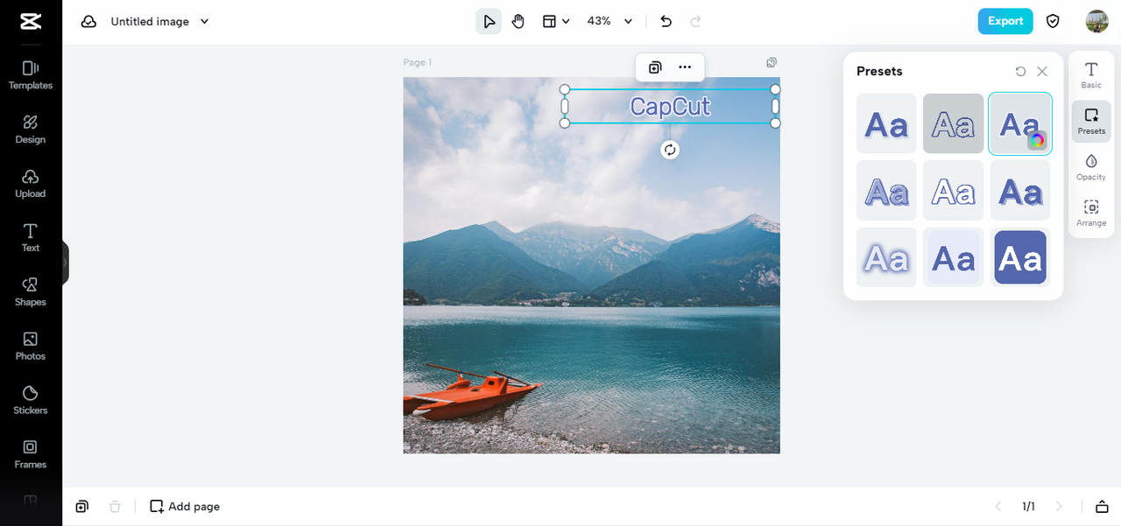1121x526 pixels.
Task: Click the shield privacy icon
Action: (x=1054, y=21)
